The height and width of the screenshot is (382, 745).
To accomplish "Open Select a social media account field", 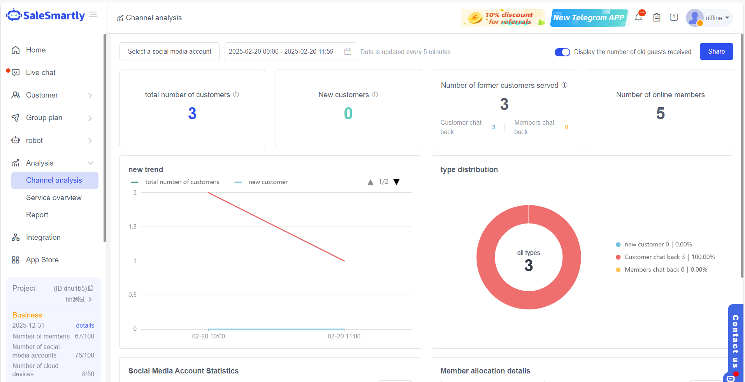I will click(169, 52).
